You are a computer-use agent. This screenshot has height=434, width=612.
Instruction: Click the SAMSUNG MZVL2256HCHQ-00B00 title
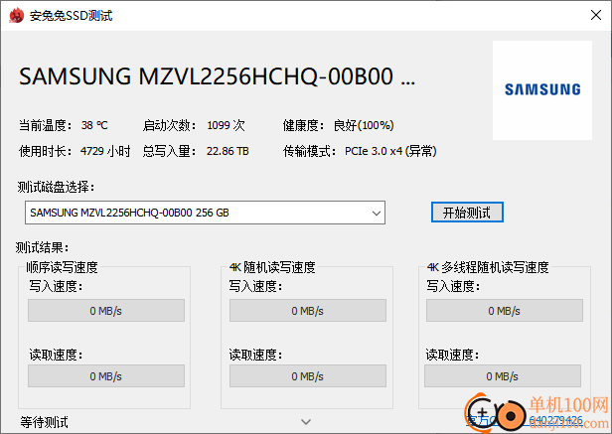coord(217,76)
